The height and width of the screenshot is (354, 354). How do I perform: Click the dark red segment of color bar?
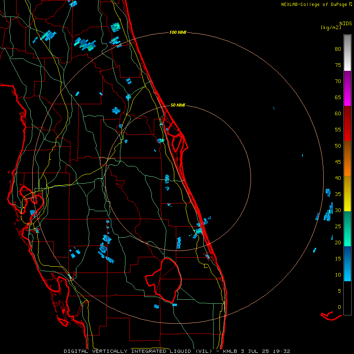click(347, 123)
